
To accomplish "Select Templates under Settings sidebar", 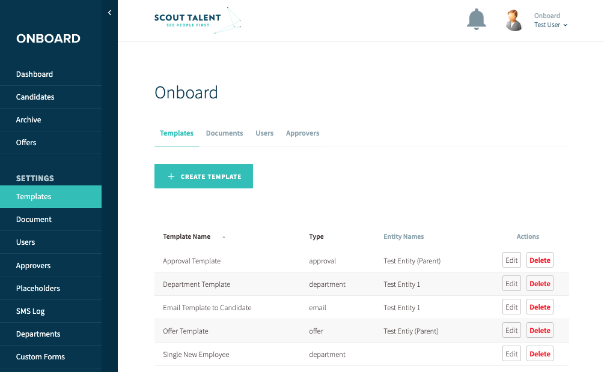I will [51, 197].
